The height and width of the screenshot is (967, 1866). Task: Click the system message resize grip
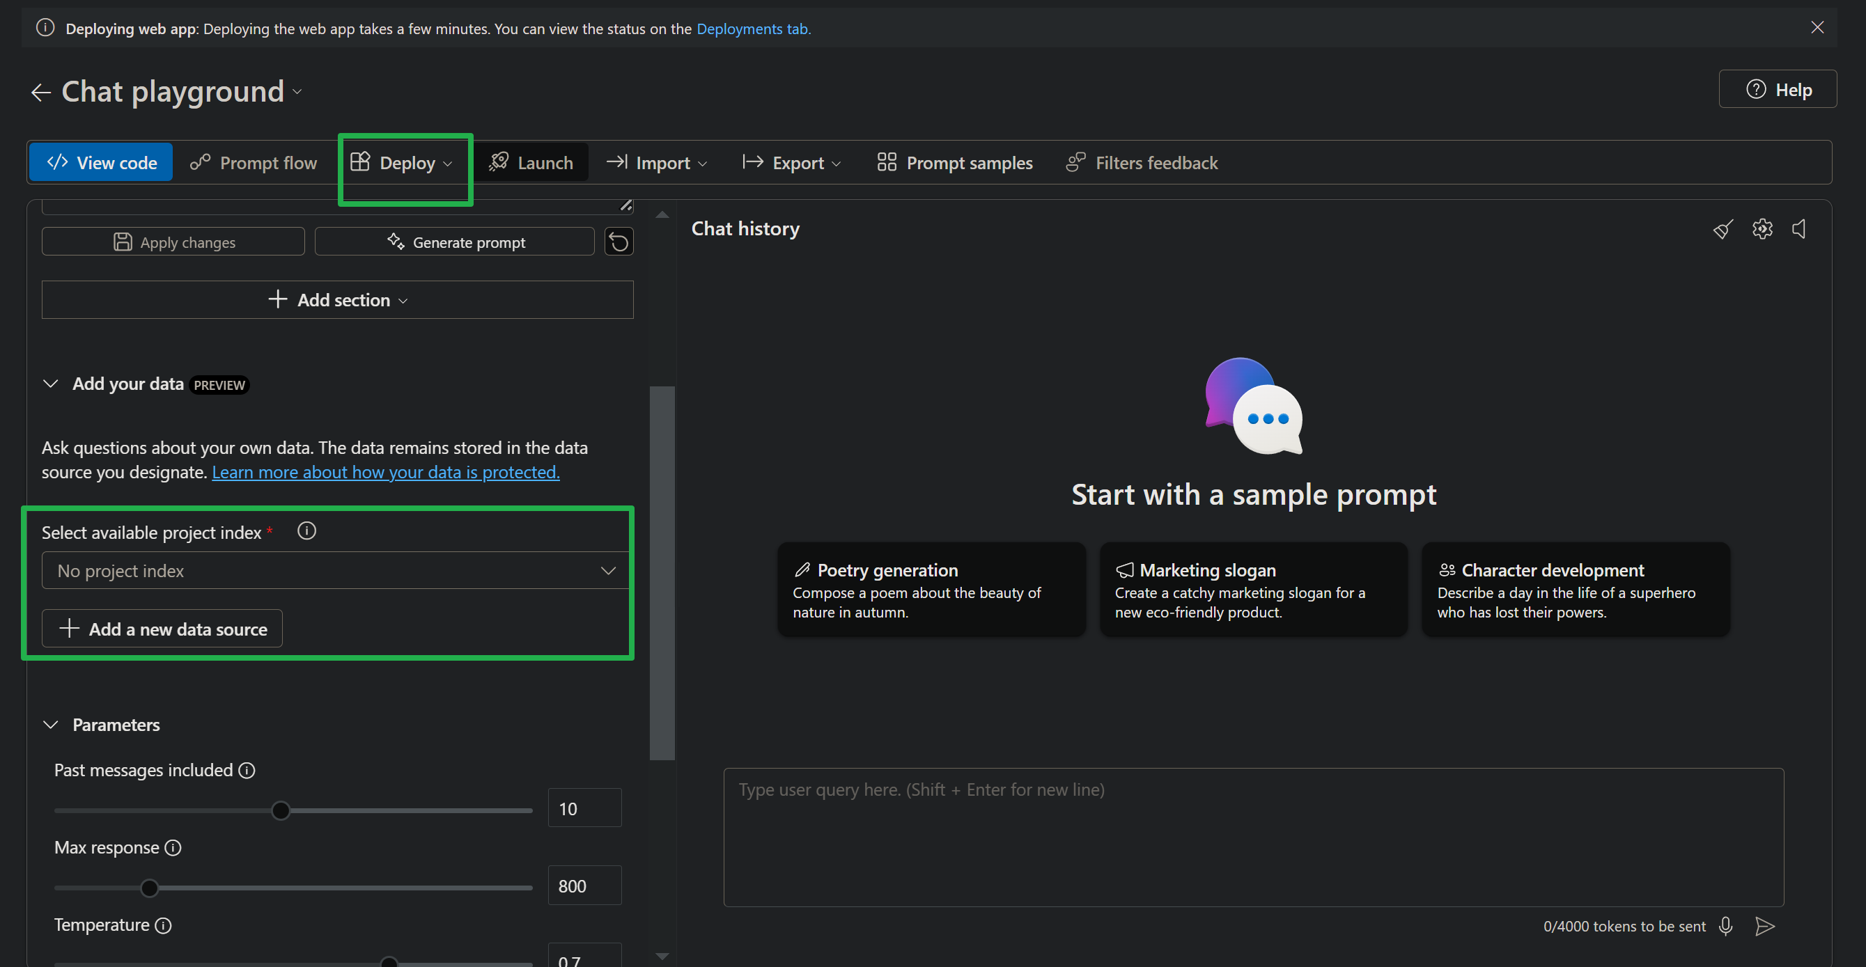[x=627, y=205]
